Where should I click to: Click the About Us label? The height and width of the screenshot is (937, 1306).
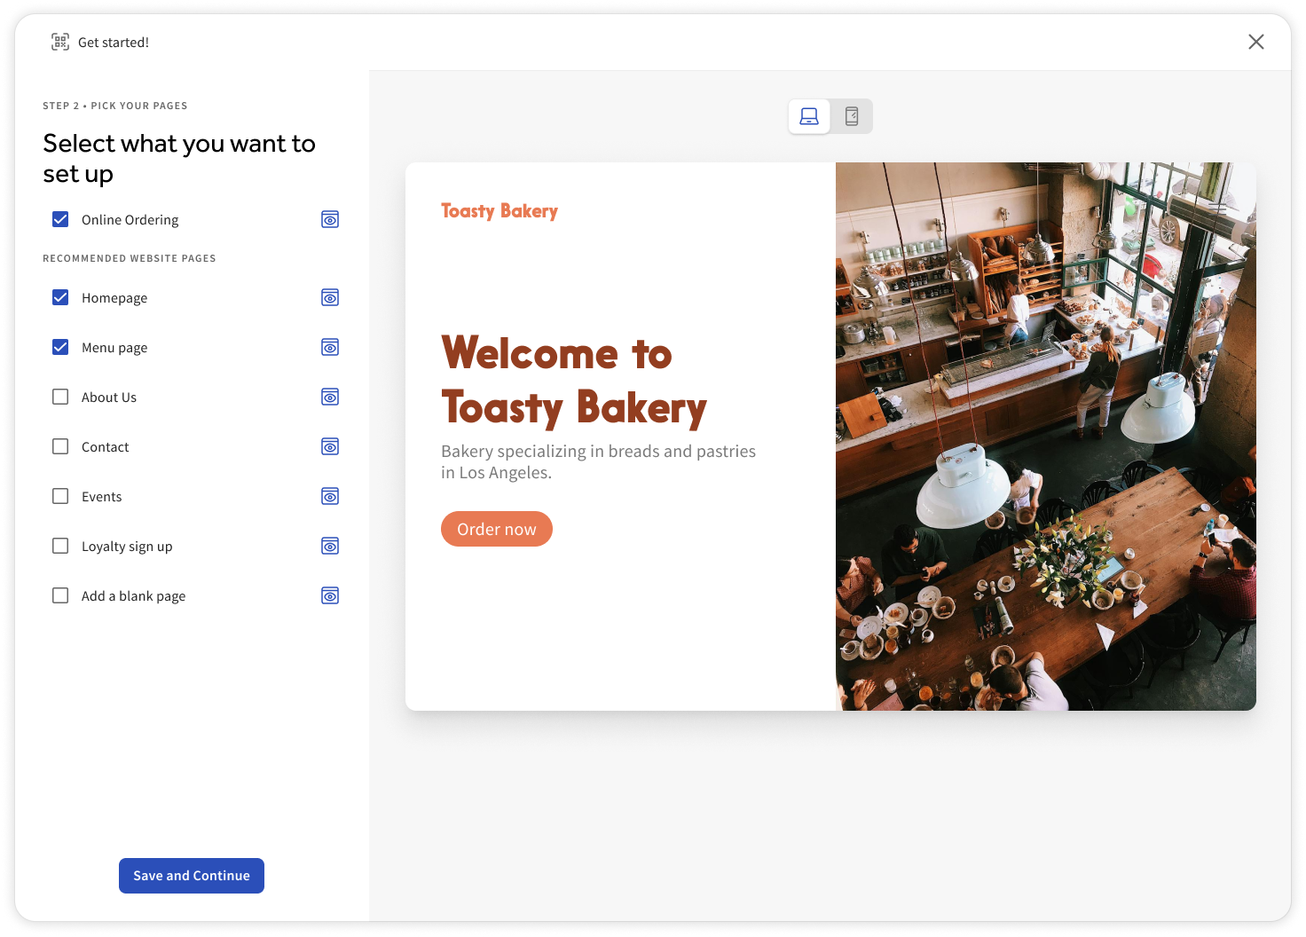tap(109, 397)
